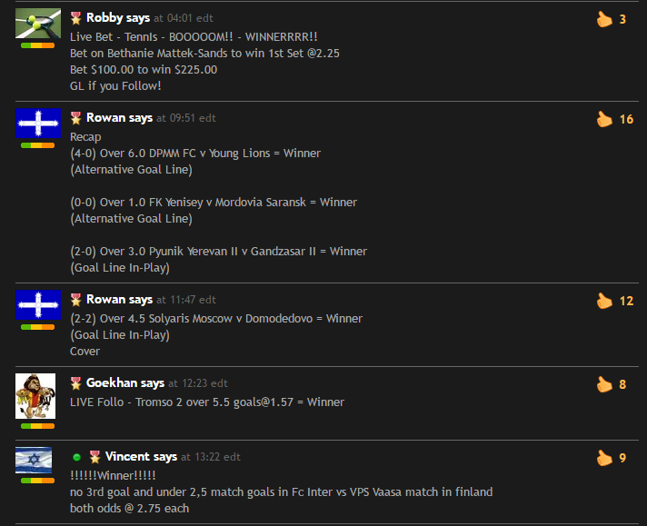Like Rowan's Solyaris Moscow post
Image resolution: width=647 pixels, height=526 pixels.
click(604, 301)
